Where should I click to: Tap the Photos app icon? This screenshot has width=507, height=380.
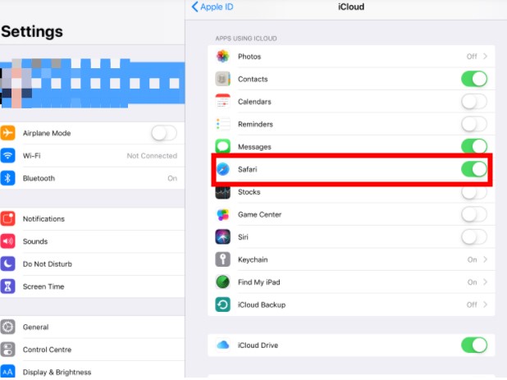222,57
